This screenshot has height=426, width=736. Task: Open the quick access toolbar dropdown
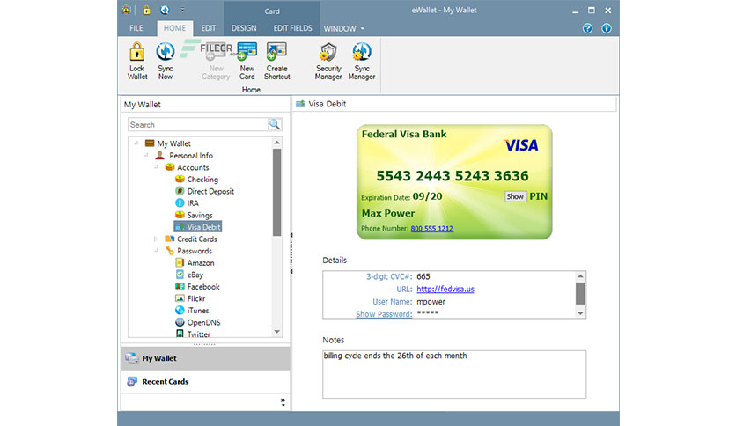pos(182,10)
